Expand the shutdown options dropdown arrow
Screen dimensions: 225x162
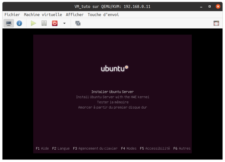coord(64,23)
